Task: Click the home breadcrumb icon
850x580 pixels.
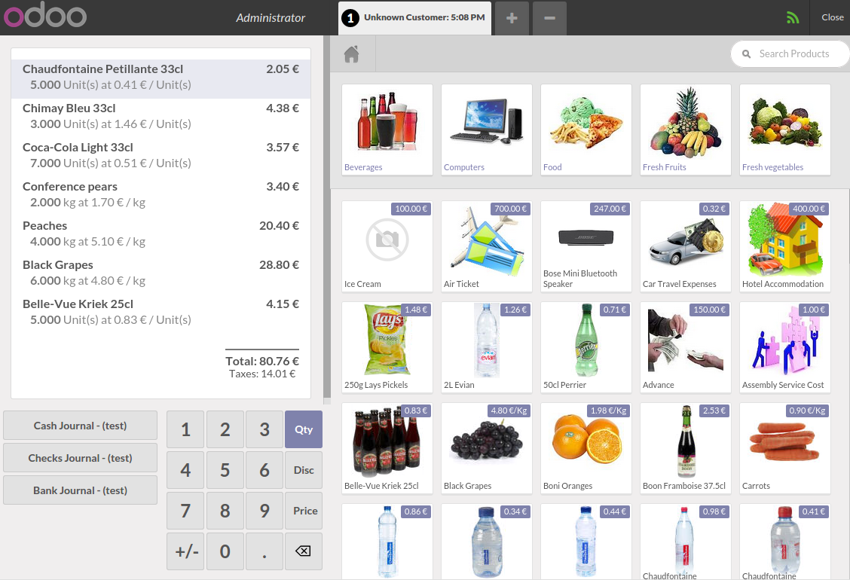Action: [351, 54]
